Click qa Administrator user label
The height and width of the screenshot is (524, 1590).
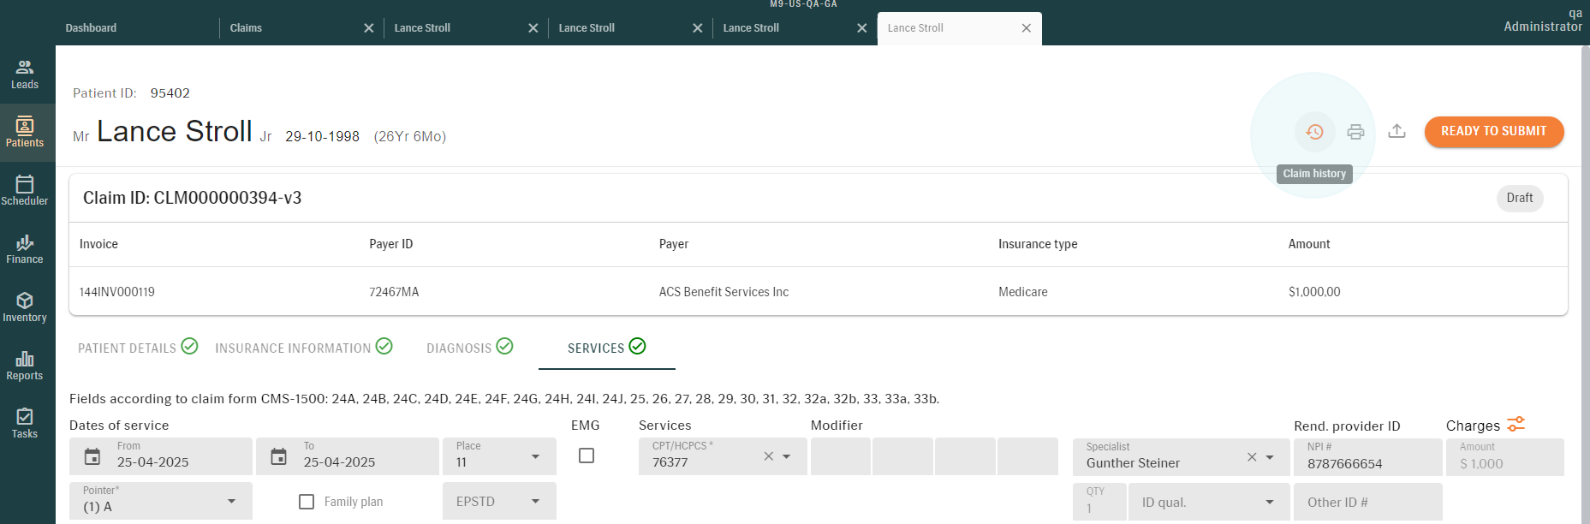pyautogui.click(x=1543, y=21)
